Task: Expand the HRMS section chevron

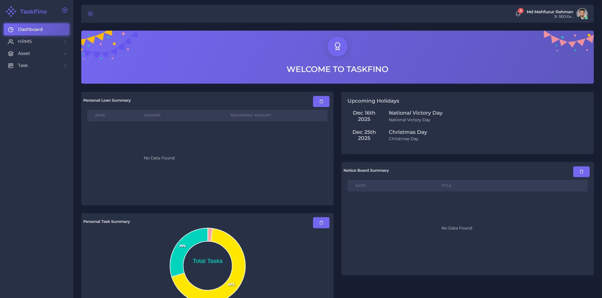Action: (x=65, y=41)
